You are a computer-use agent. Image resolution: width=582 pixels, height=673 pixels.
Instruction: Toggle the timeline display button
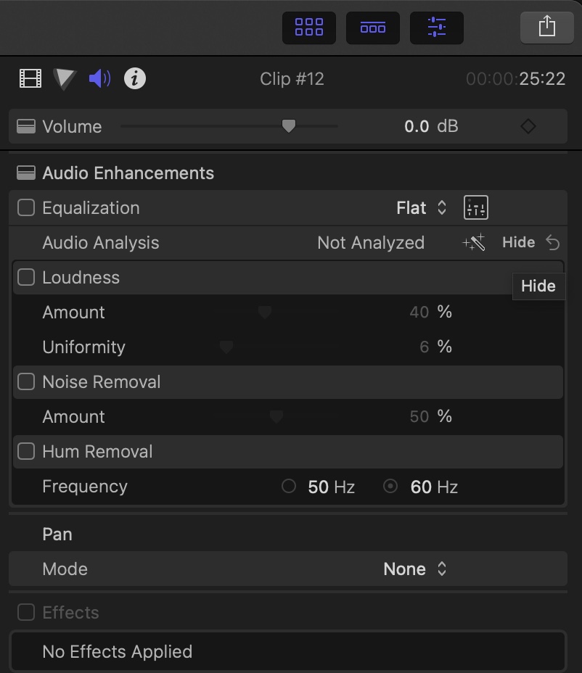click(373, 28)
